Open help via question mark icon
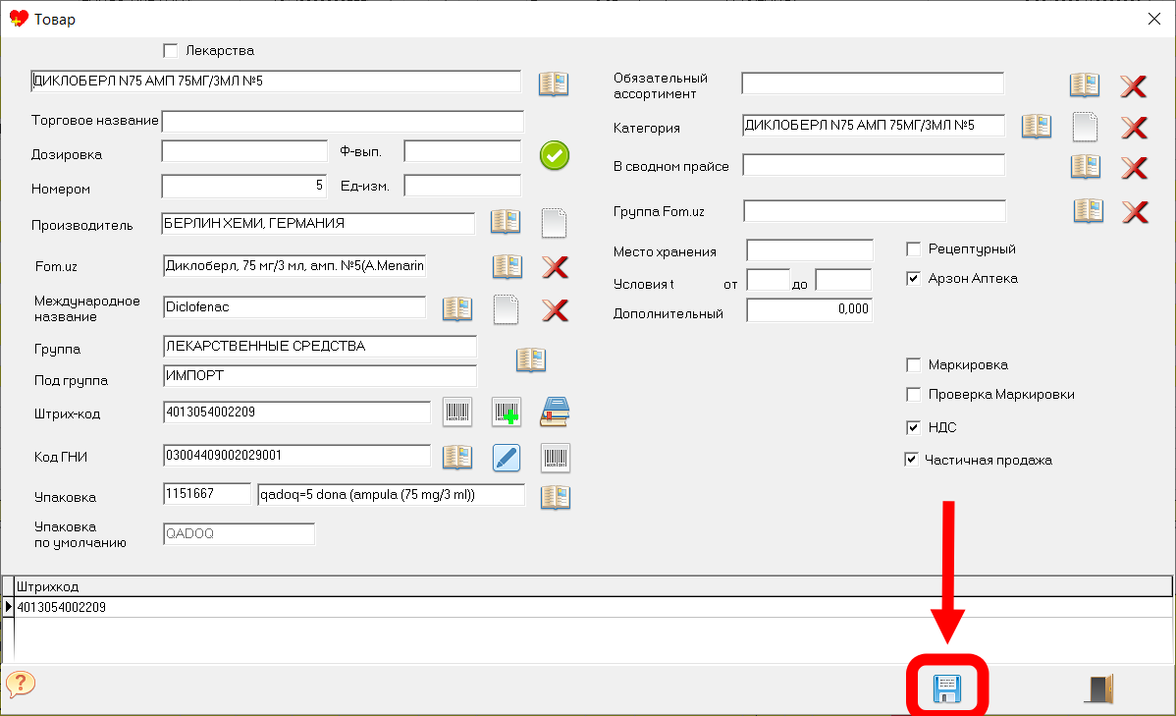The width and height of the screenshot is (1176, 716). pyautogui.click(x=21, y=684)
